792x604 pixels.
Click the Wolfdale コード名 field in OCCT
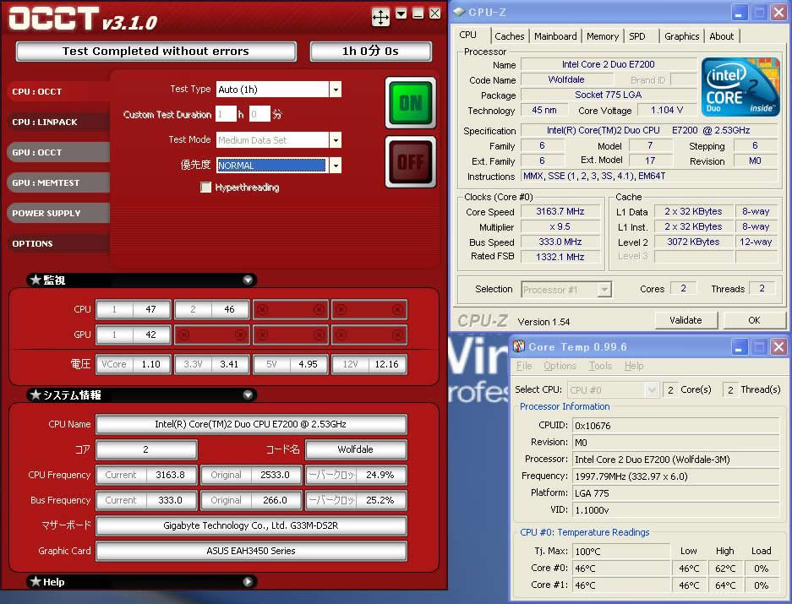click(356, 449)
